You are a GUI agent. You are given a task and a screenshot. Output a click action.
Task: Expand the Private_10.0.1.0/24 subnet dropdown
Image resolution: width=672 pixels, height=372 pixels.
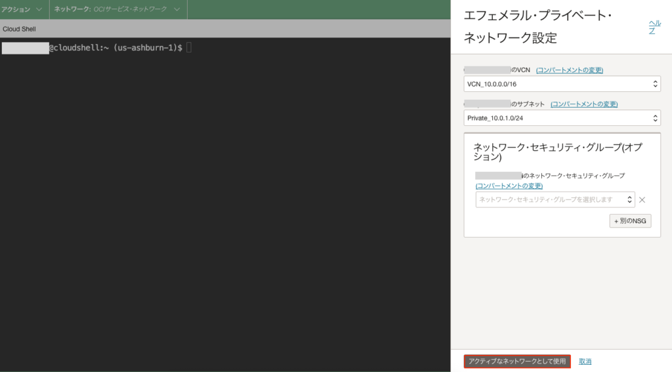tap(561, 118)
